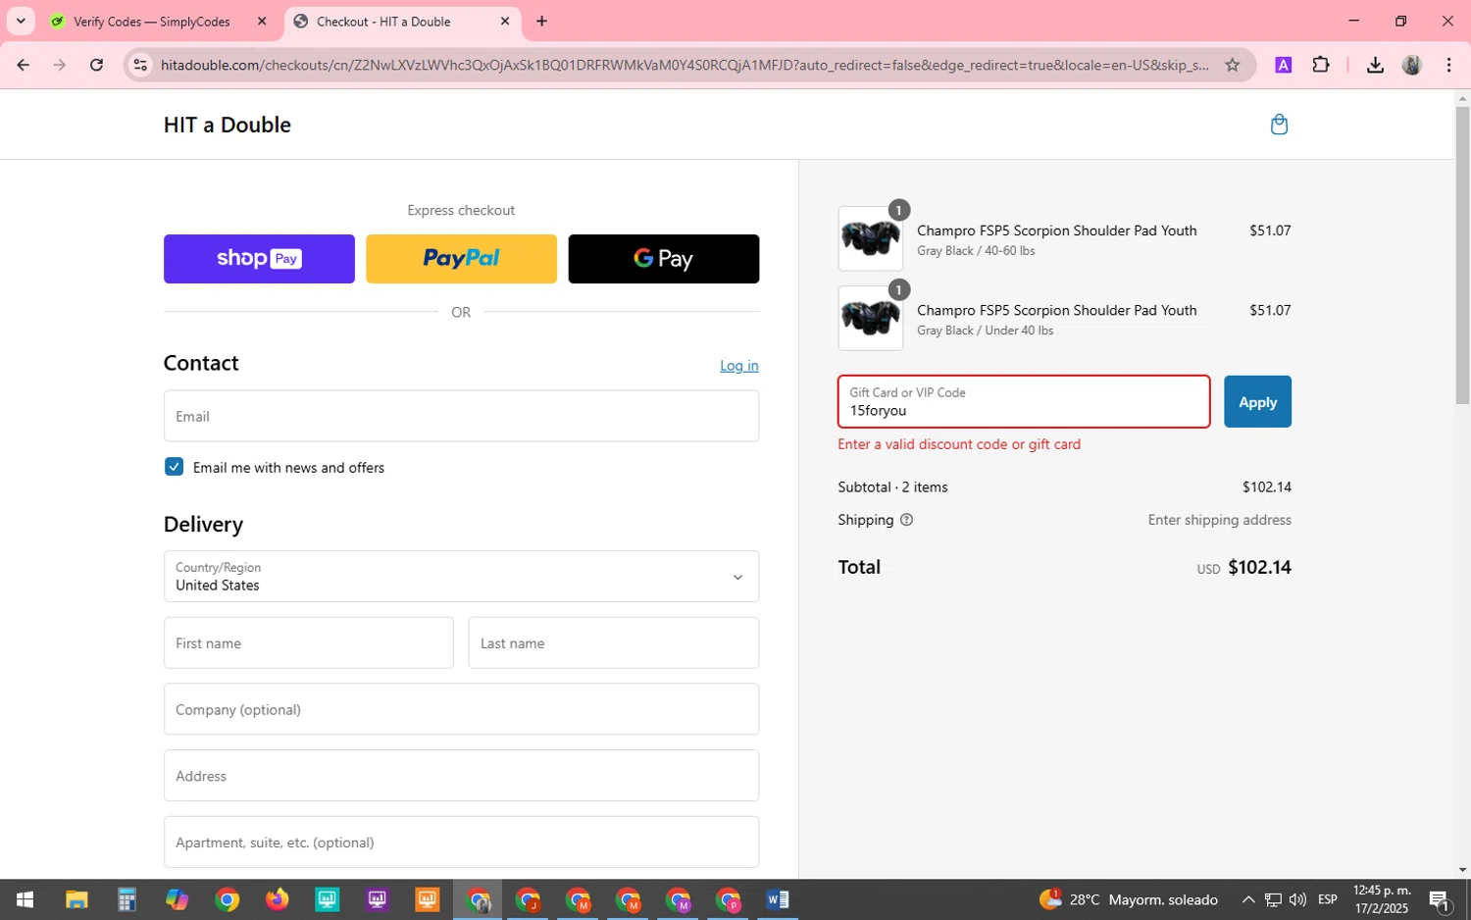Focus the Apartment, suite, etc. field
Viewport: 1471px width, 920px height.
(x=461, y=843)
